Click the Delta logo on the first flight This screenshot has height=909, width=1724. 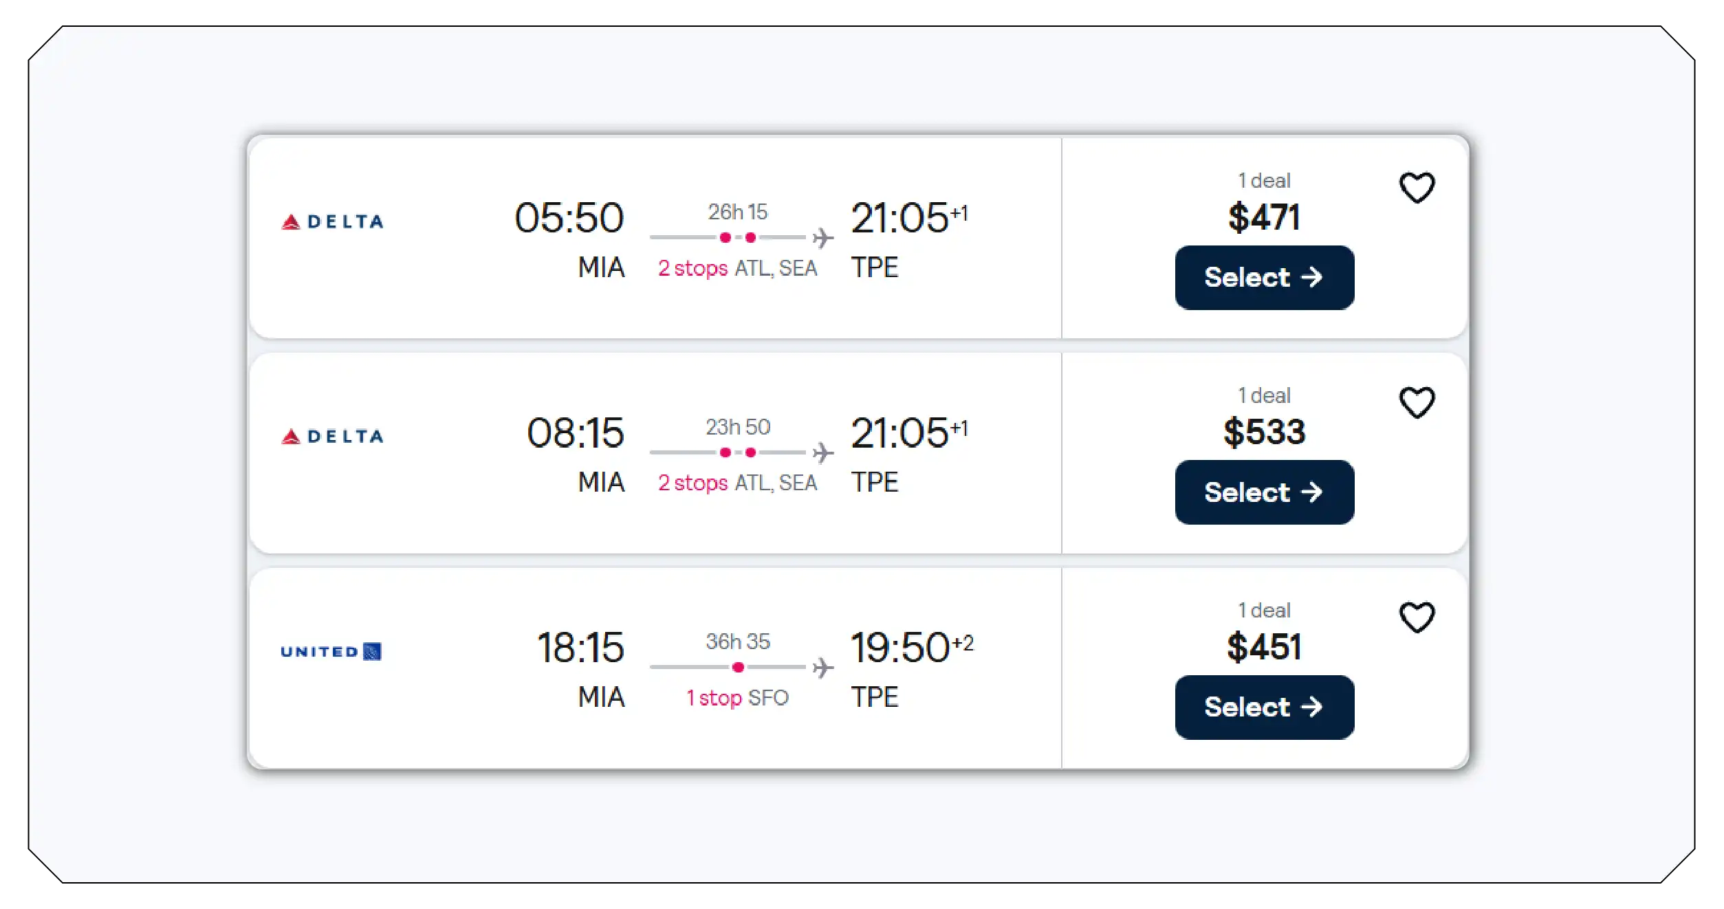pyautogui.click(x=332, y=221)
